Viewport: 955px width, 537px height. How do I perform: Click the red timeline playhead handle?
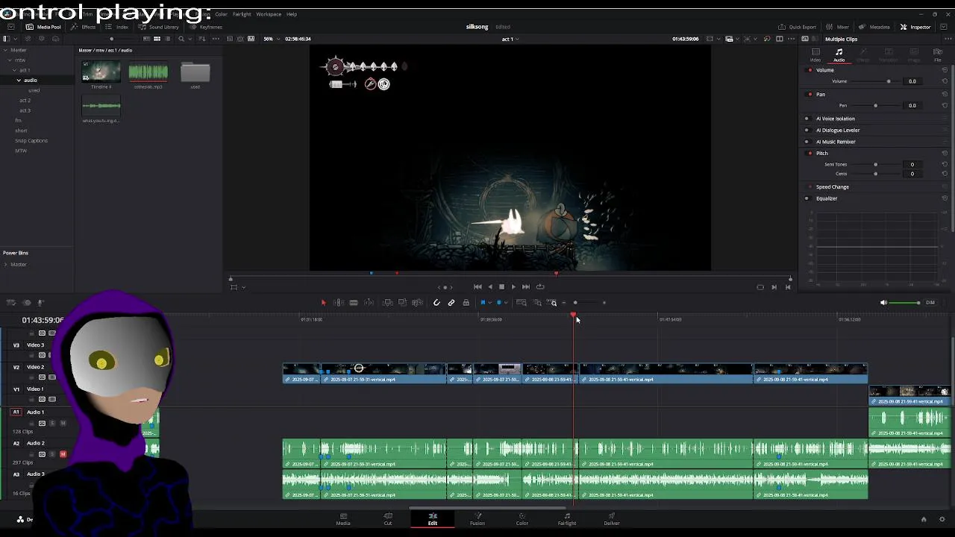point(574,317)
